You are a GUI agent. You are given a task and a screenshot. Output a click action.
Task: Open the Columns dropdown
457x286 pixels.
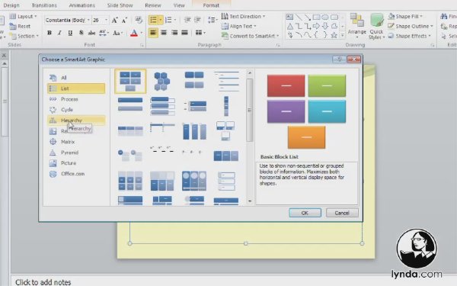[x=200, y=33]
